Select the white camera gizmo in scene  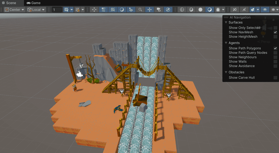(x=80, y=74)
